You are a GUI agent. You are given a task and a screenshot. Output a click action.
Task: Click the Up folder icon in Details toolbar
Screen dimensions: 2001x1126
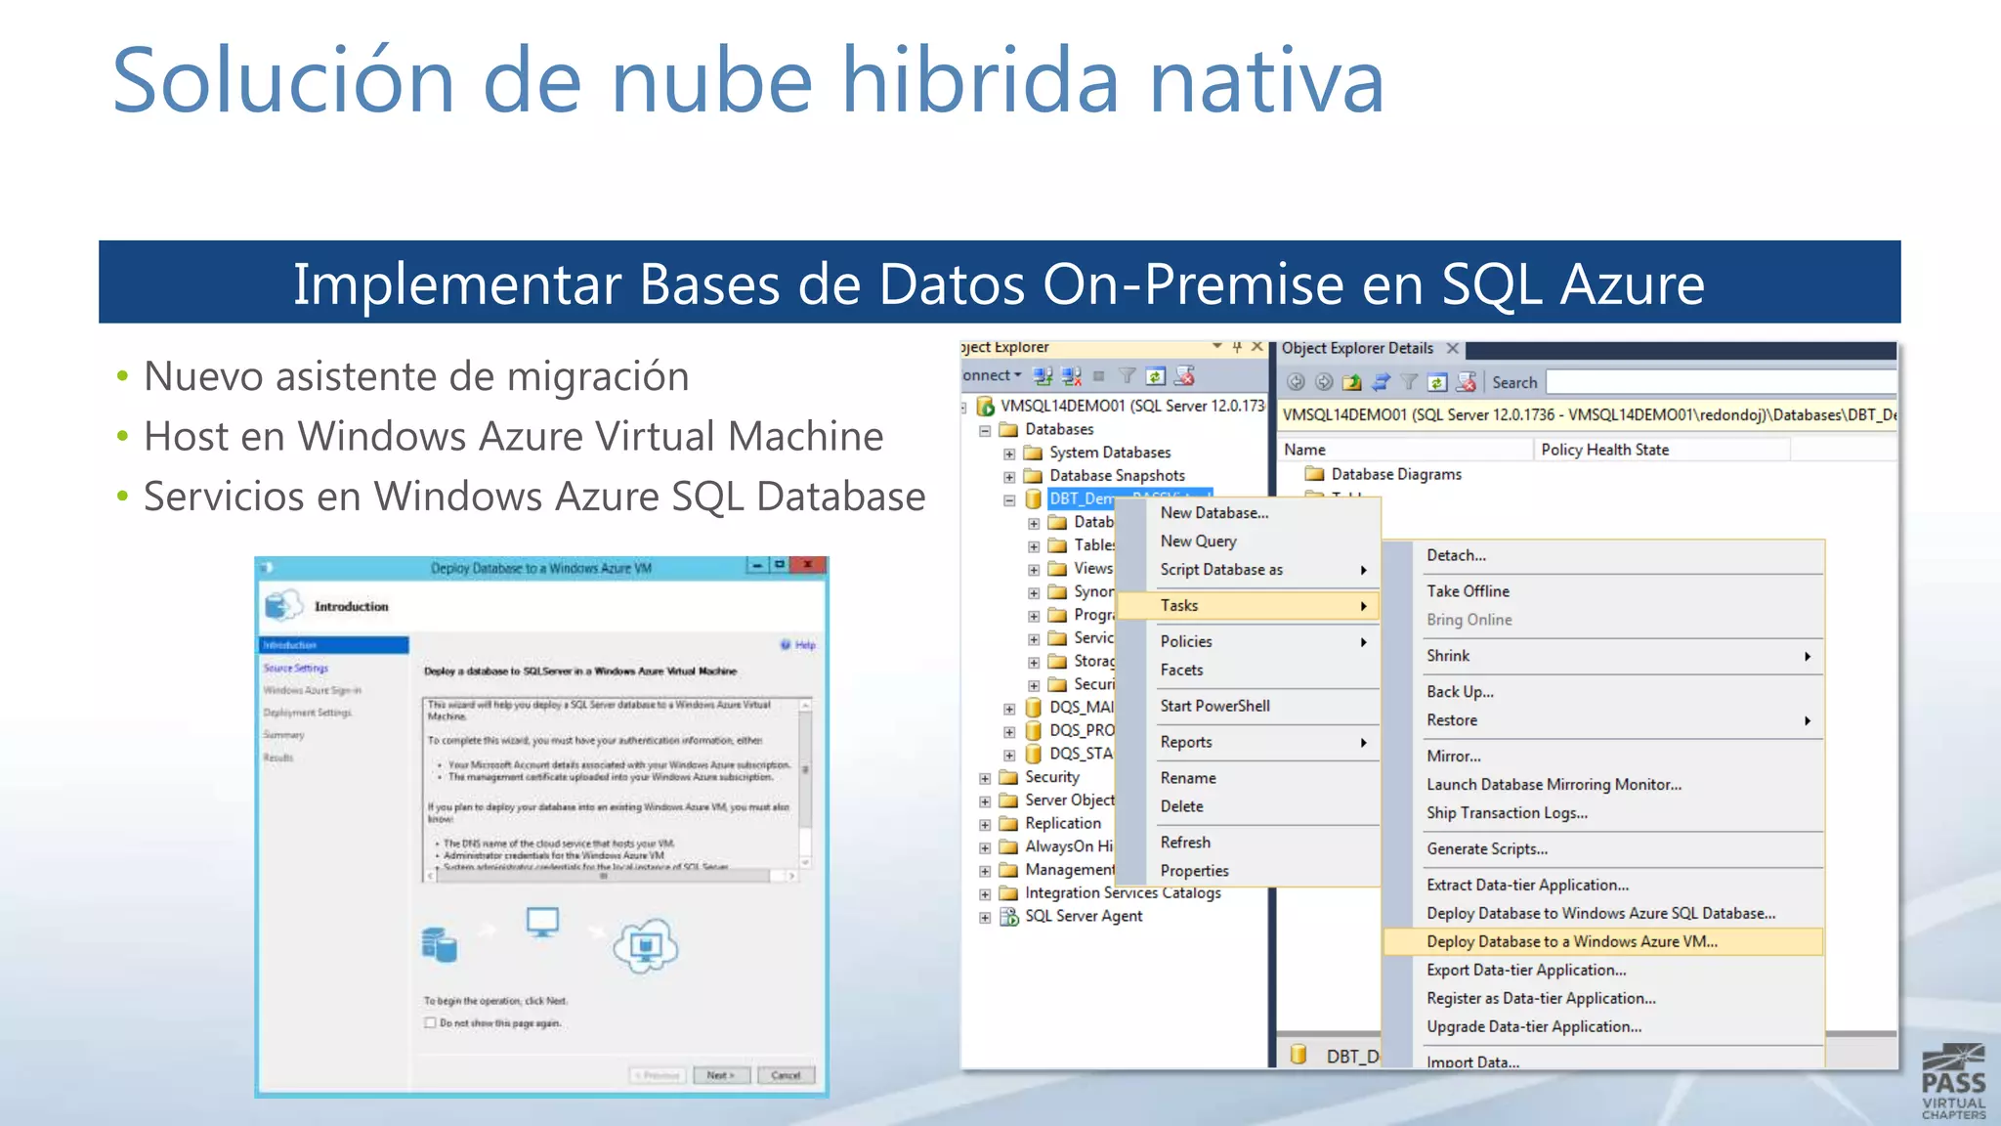[x=1352, y=382]
